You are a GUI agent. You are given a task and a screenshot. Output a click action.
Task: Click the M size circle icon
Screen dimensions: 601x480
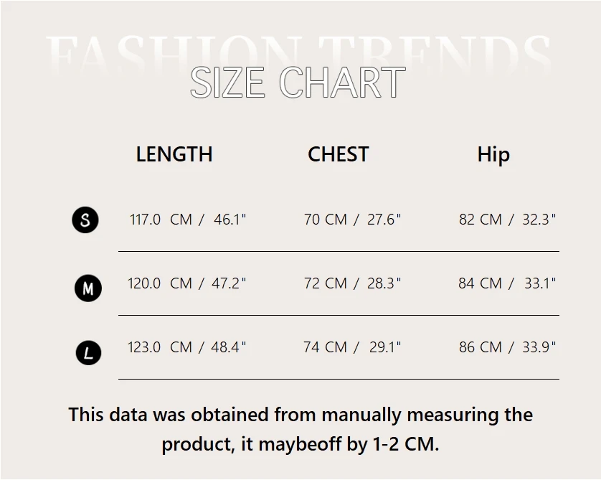point(88,288)
